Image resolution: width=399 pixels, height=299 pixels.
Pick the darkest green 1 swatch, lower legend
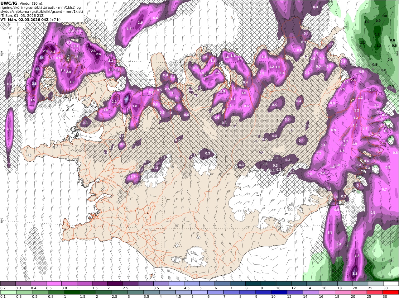[72, 292]
